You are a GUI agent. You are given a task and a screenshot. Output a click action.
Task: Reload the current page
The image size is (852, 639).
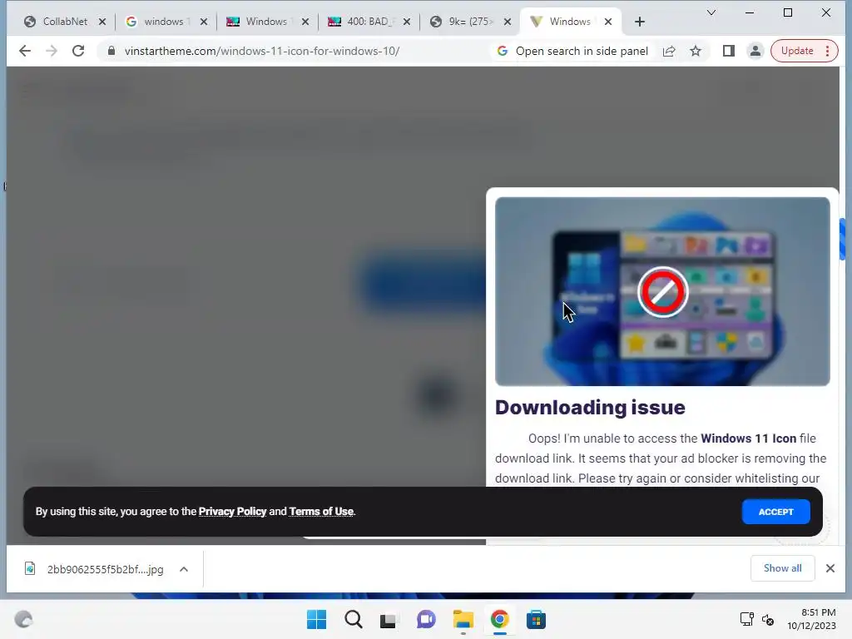(x=78, y=51)
